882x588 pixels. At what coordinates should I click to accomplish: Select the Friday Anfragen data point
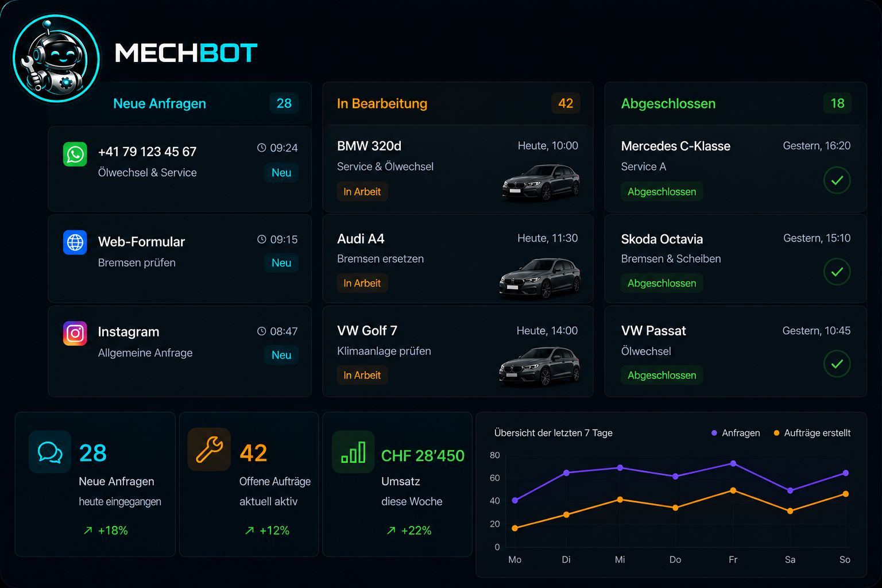tap(733, 463)
